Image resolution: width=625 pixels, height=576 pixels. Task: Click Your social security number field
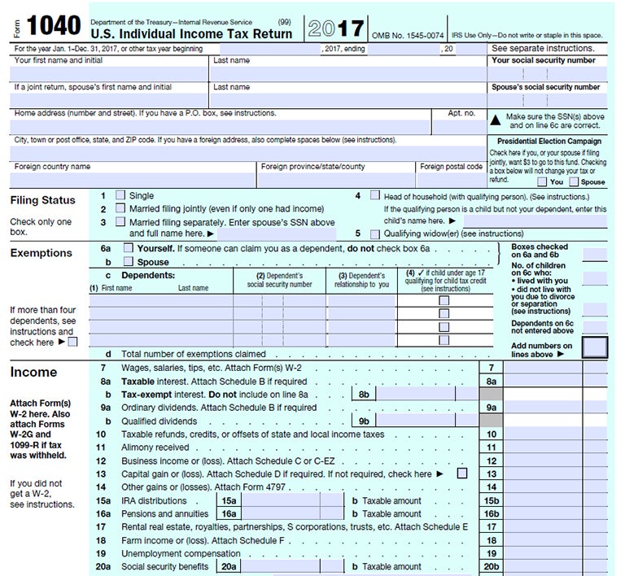coord(547,74)
